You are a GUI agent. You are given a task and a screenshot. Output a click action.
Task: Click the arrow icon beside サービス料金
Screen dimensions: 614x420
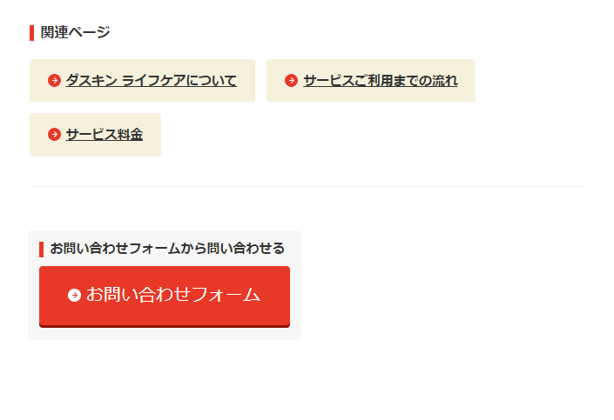[x=54, y=135]
